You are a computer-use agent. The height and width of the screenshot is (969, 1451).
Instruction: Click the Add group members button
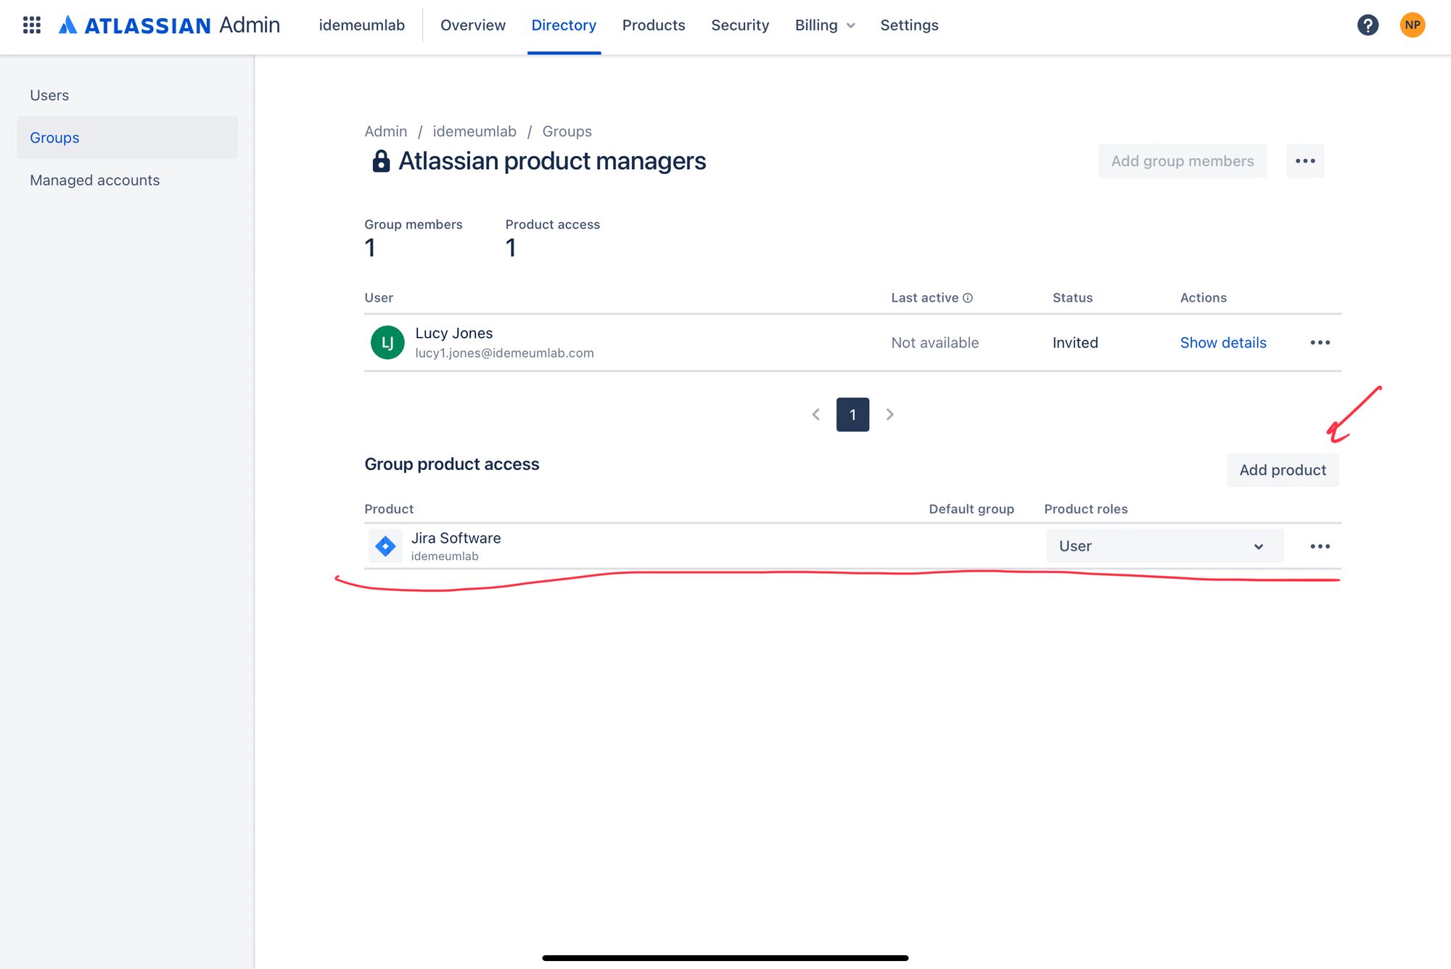pyautogui.click(x=1183, y=161)
